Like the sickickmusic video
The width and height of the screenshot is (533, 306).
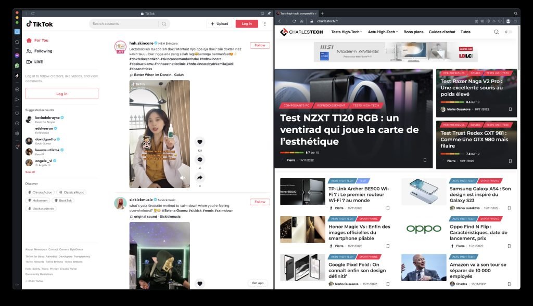point(199,284)
